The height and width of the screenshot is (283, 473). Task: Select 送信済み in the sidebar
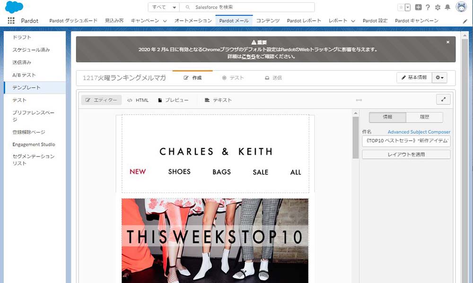click(35, 63)
